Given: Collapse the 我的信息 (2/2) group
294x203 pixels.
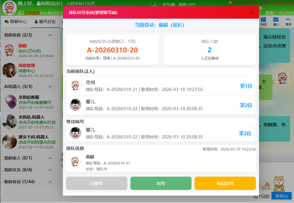Looking at the screenshot, I should (x=50, y=35).
